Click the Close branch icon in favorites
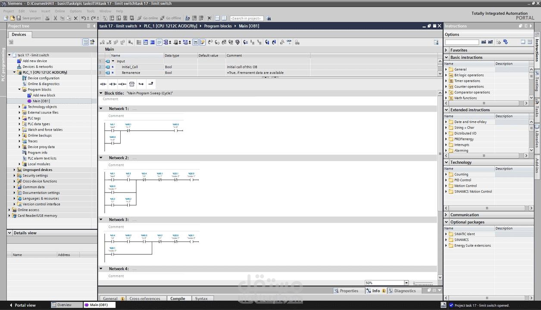The width and height of the screenshot is (541, 310). click(150, 84)
